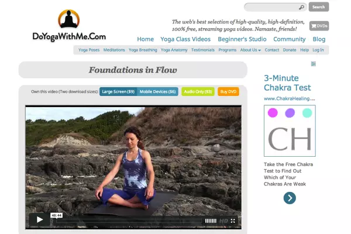Click the video progress bar
The width and height of the screenshot is (351, 234).
coord(129,221)
